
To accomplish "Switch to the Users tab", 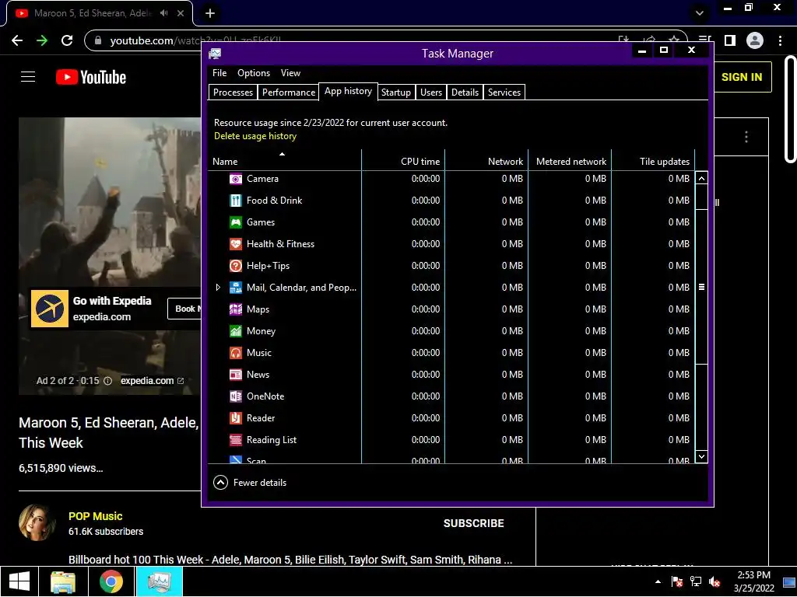I will click(431, 93).
